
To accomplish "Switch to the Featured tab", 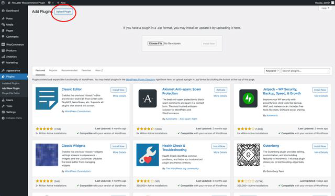I will [x=40, y=70].
